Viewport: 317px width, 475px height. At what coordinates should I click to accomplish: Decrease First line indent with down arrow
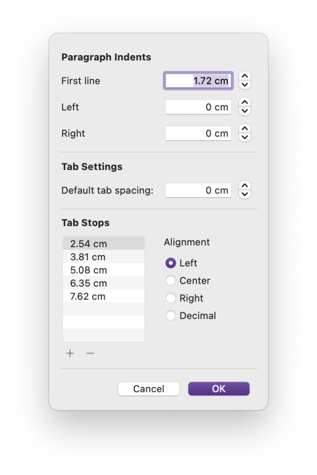click(x=245, y=85)
